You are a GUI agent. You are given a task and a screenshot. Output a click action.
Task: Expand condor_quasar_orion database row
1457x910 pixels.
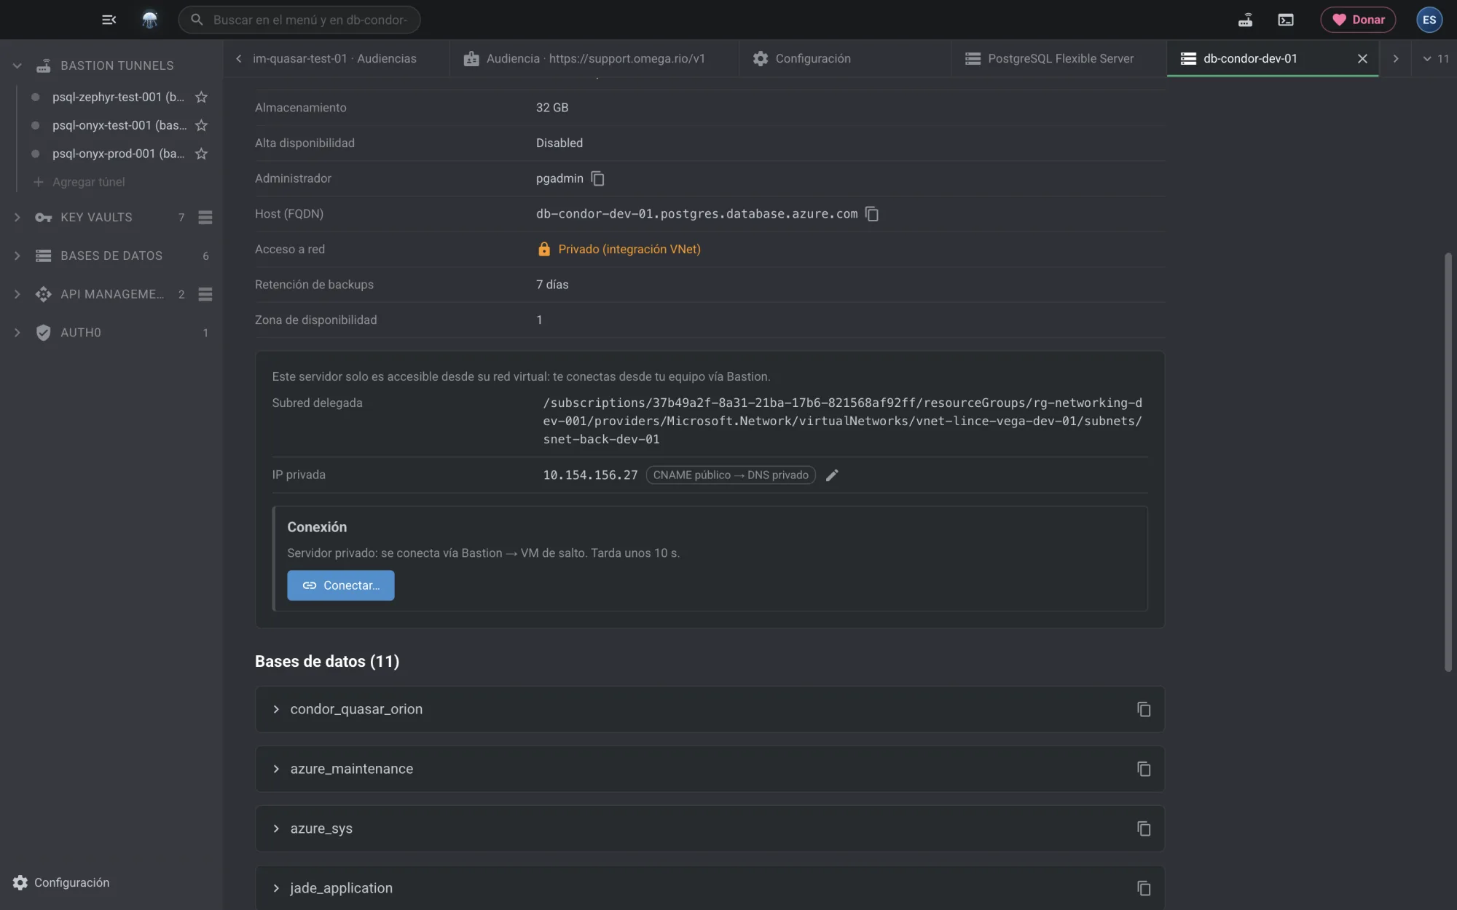tap(276, 709)
